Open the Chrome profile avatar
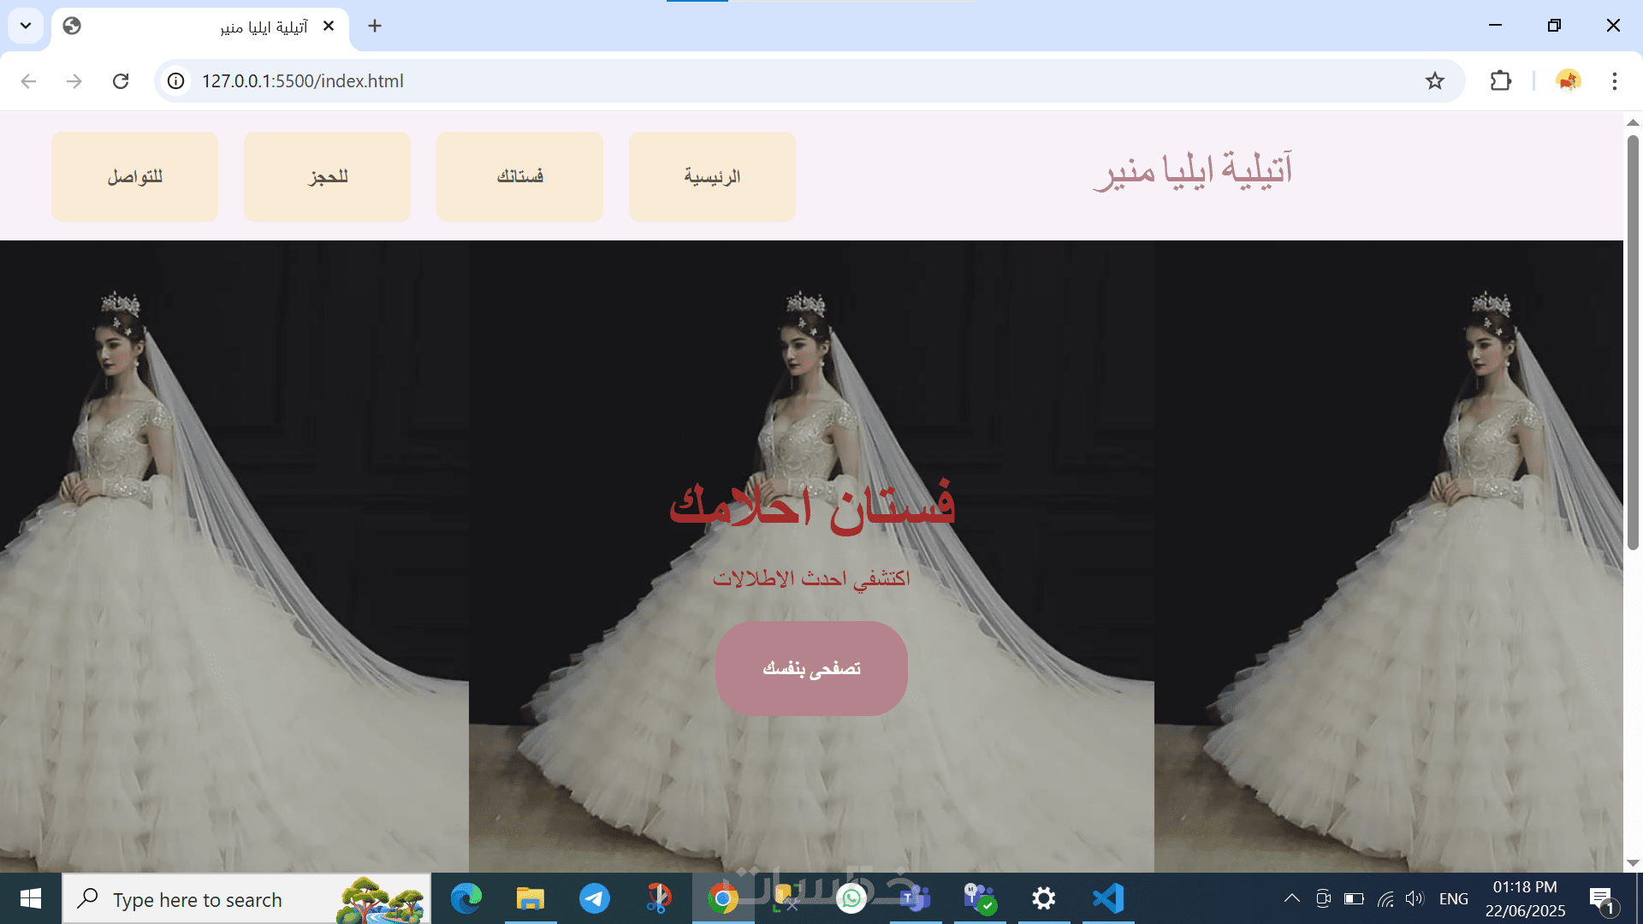The image size is (1643, 924). (1568, 81)
